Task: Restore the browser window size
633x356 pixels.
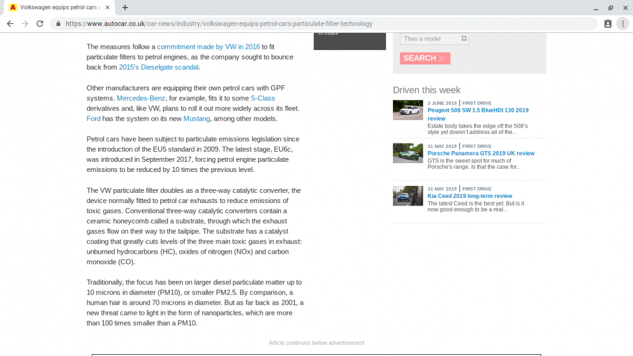Action: pos(610,8)
